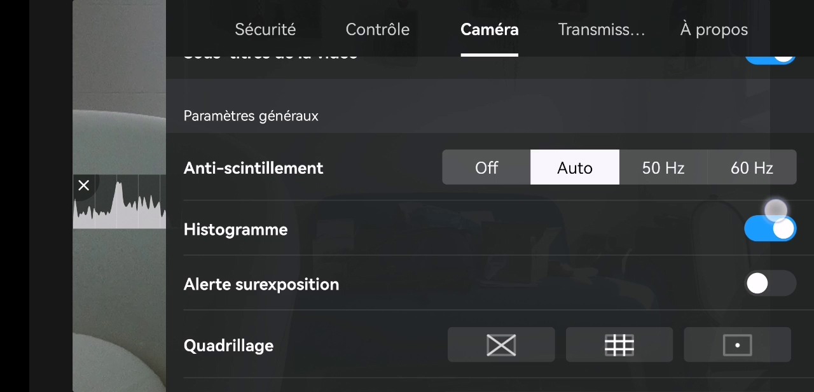814x392 pixels.
Task: Tap the histogram graph widget
Action: click(x=120, y=201)
